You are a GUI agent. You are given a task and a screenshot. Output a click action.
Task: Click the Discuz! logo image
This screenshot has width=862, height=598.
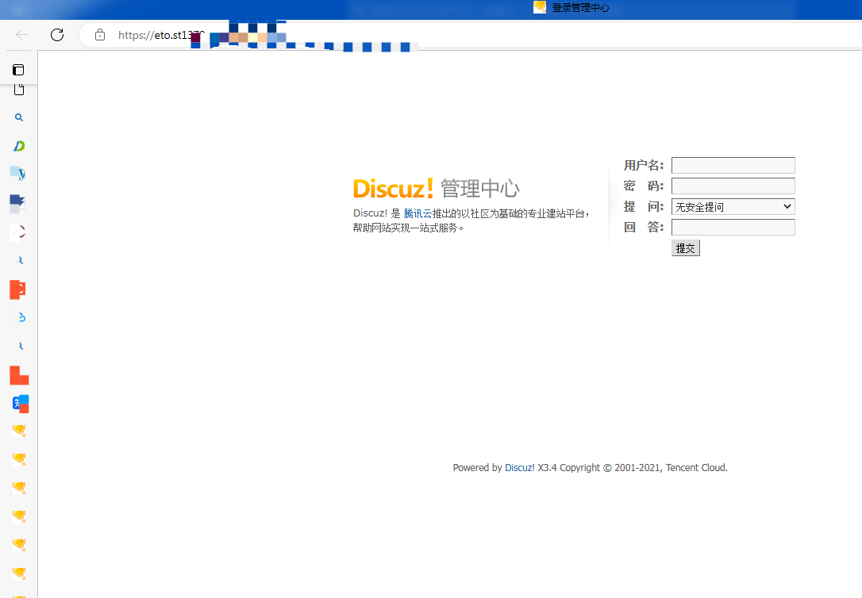pyautogui.click(x=393, y=188)
